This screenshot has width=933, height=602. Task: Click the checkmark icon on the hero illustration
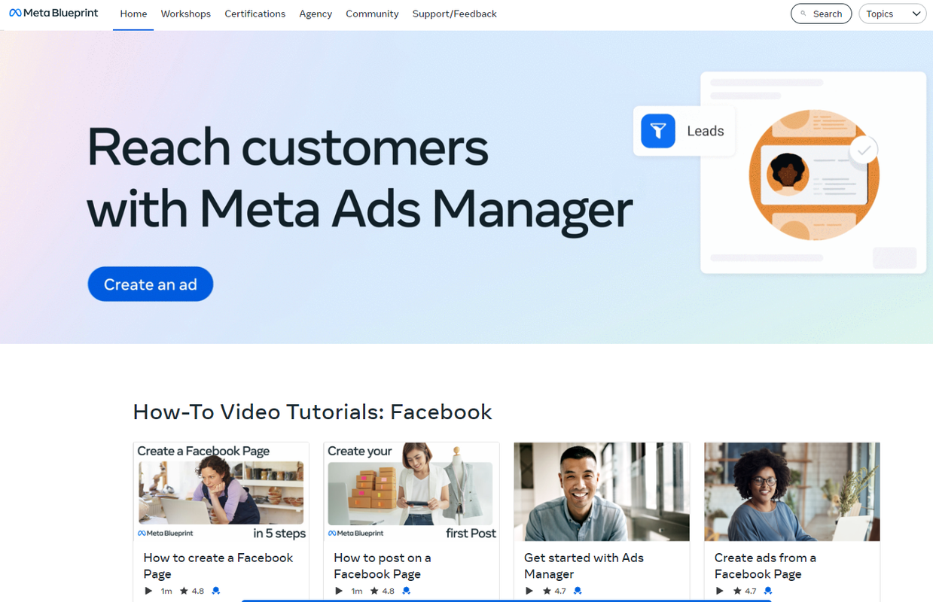point(864,150)
